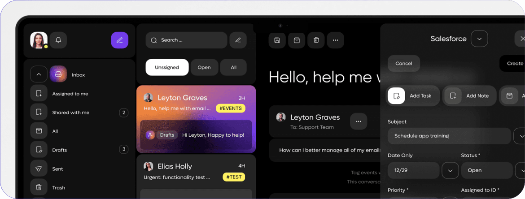Image resolution: width=525 pixels, height=199 pixels.
Task: Select the Add Note tab
Action: click(x=469, y=96)
